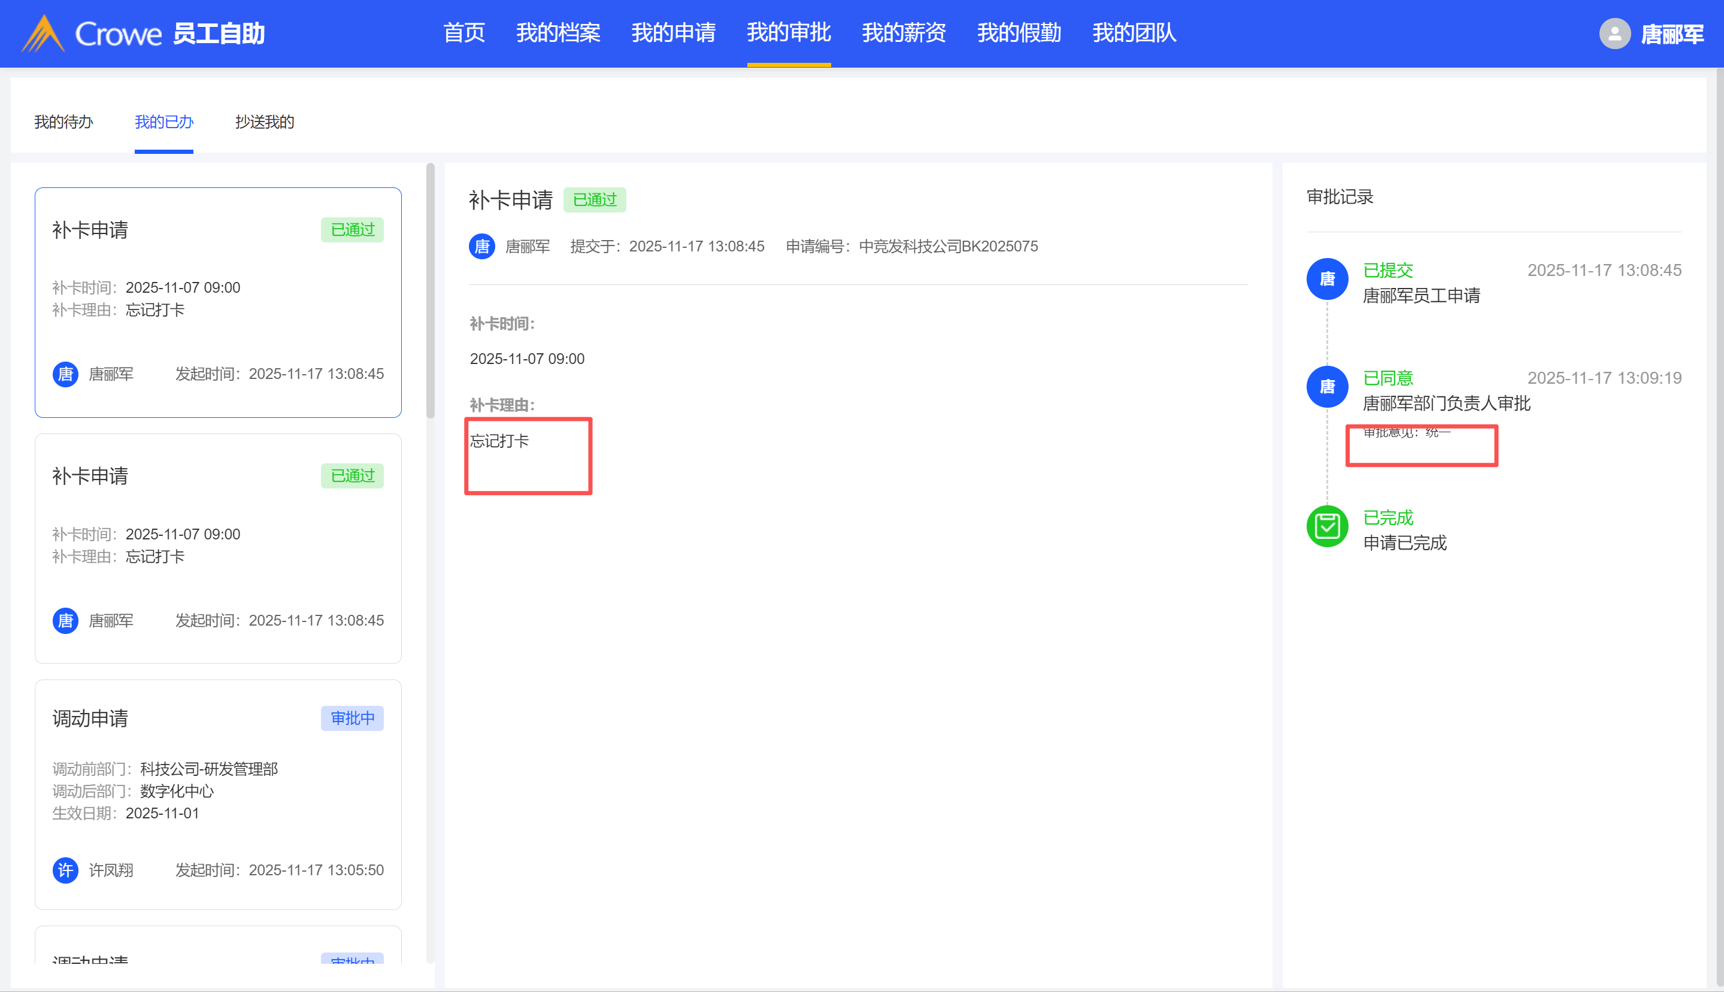
Task: Click the Crowe logo icon
Action: 43,34
